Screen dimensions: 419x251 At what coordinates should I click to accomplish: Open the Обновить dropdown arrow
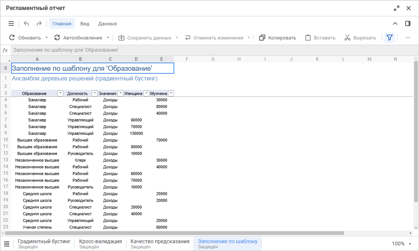pyautogui.click(x=47, y=38)
